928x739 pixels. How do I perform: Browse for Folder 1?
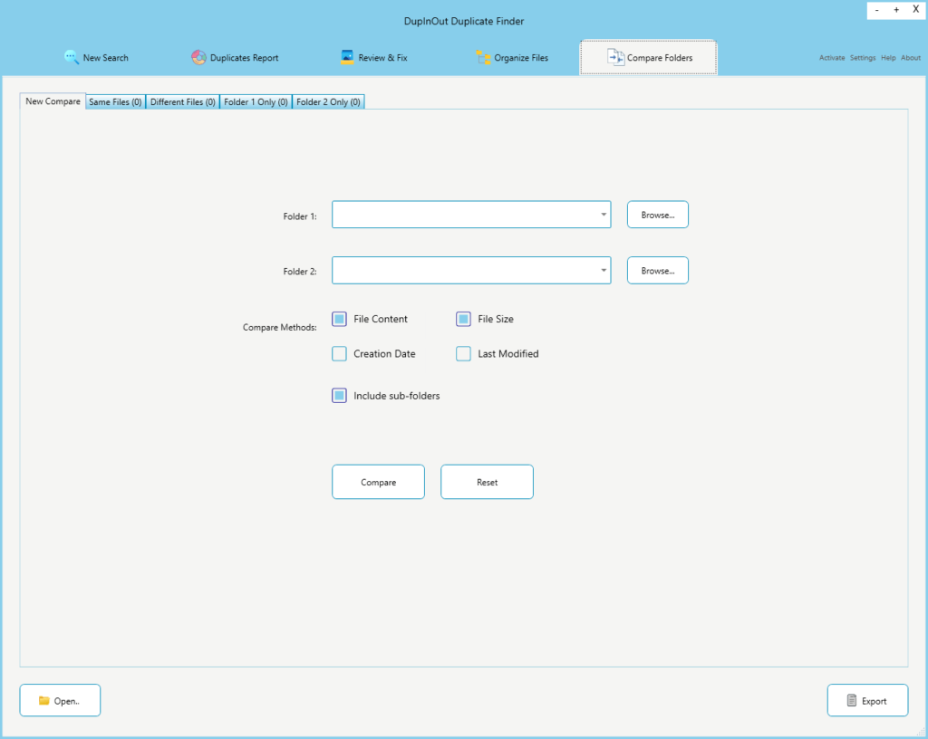click(658, 215)
